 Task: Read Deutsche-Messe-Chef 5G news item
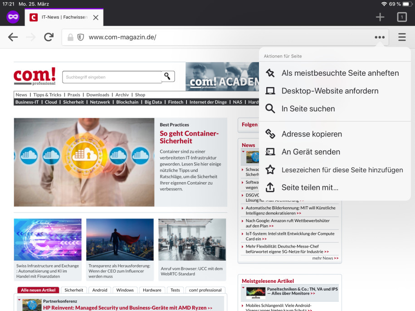[x=287, y=249]
